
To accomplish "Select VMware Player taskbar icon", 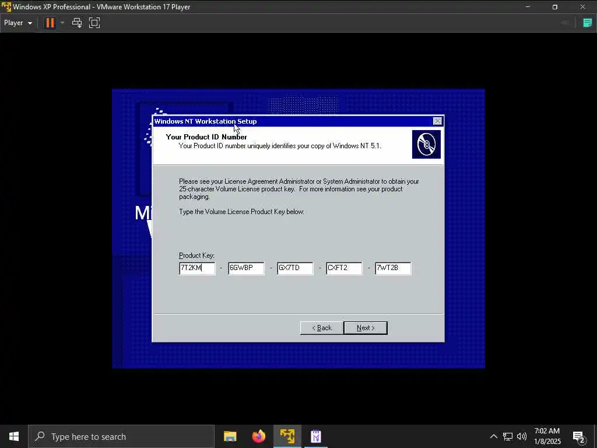I will click(287, 436).
